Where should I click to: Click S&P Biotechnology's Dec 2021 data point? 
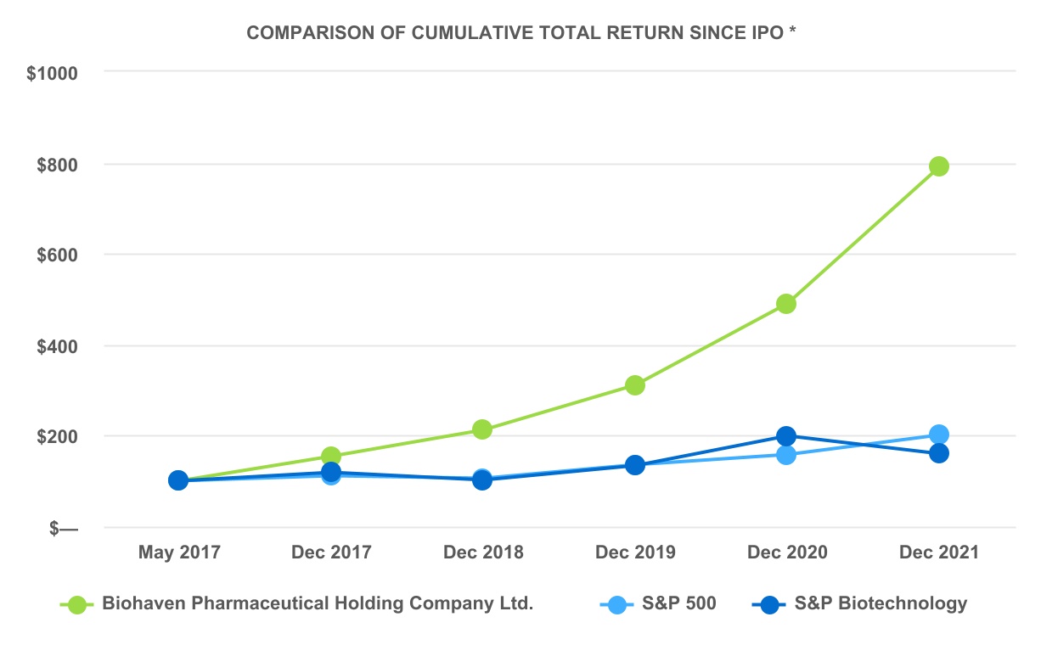tap(938, 453)
